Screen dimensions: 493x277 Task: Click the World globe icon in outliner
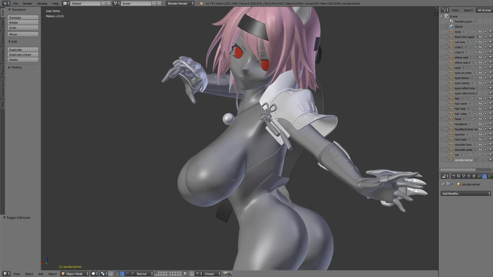tap(452, 27)
